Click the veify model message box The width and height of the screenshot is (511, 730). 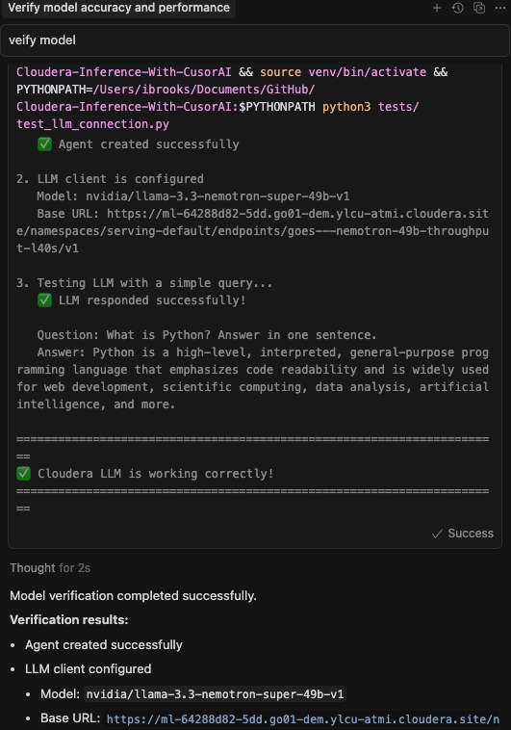click(x=255, y=40)
